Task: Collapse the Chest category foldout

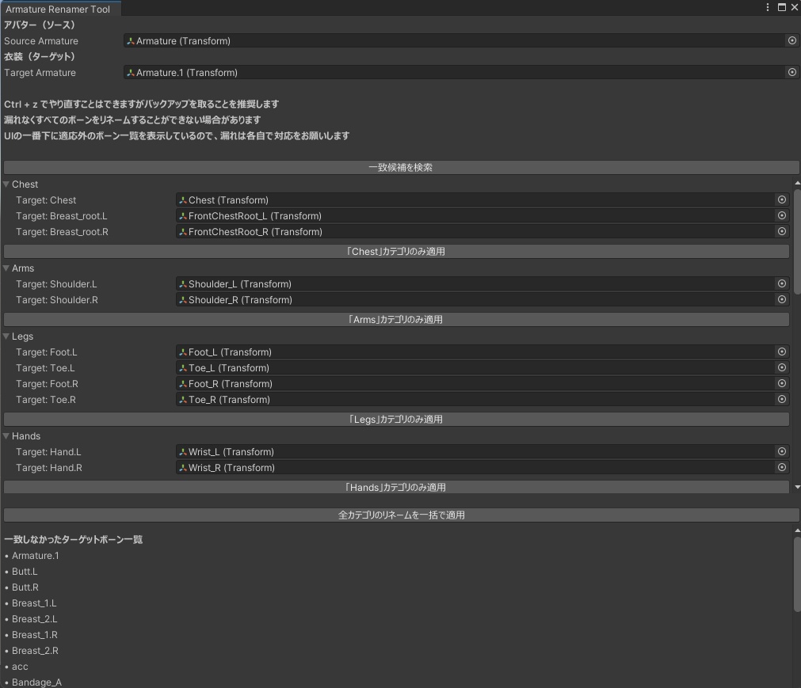Action: pyautogui.click(x=6, y=184)
